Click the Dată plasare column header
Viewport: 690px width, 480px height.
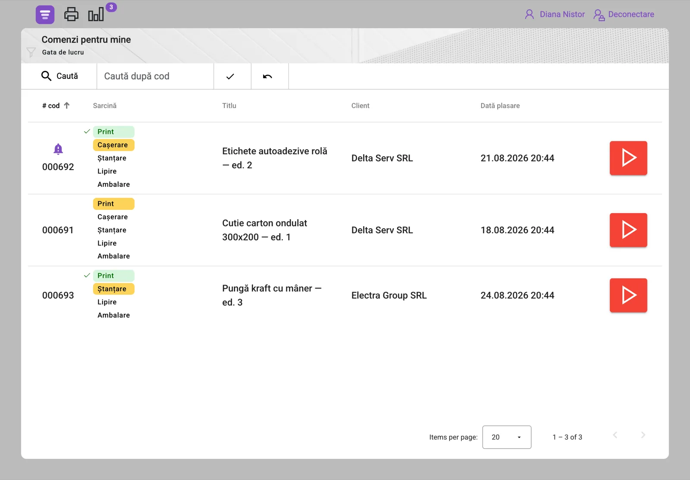click(500, 106)
